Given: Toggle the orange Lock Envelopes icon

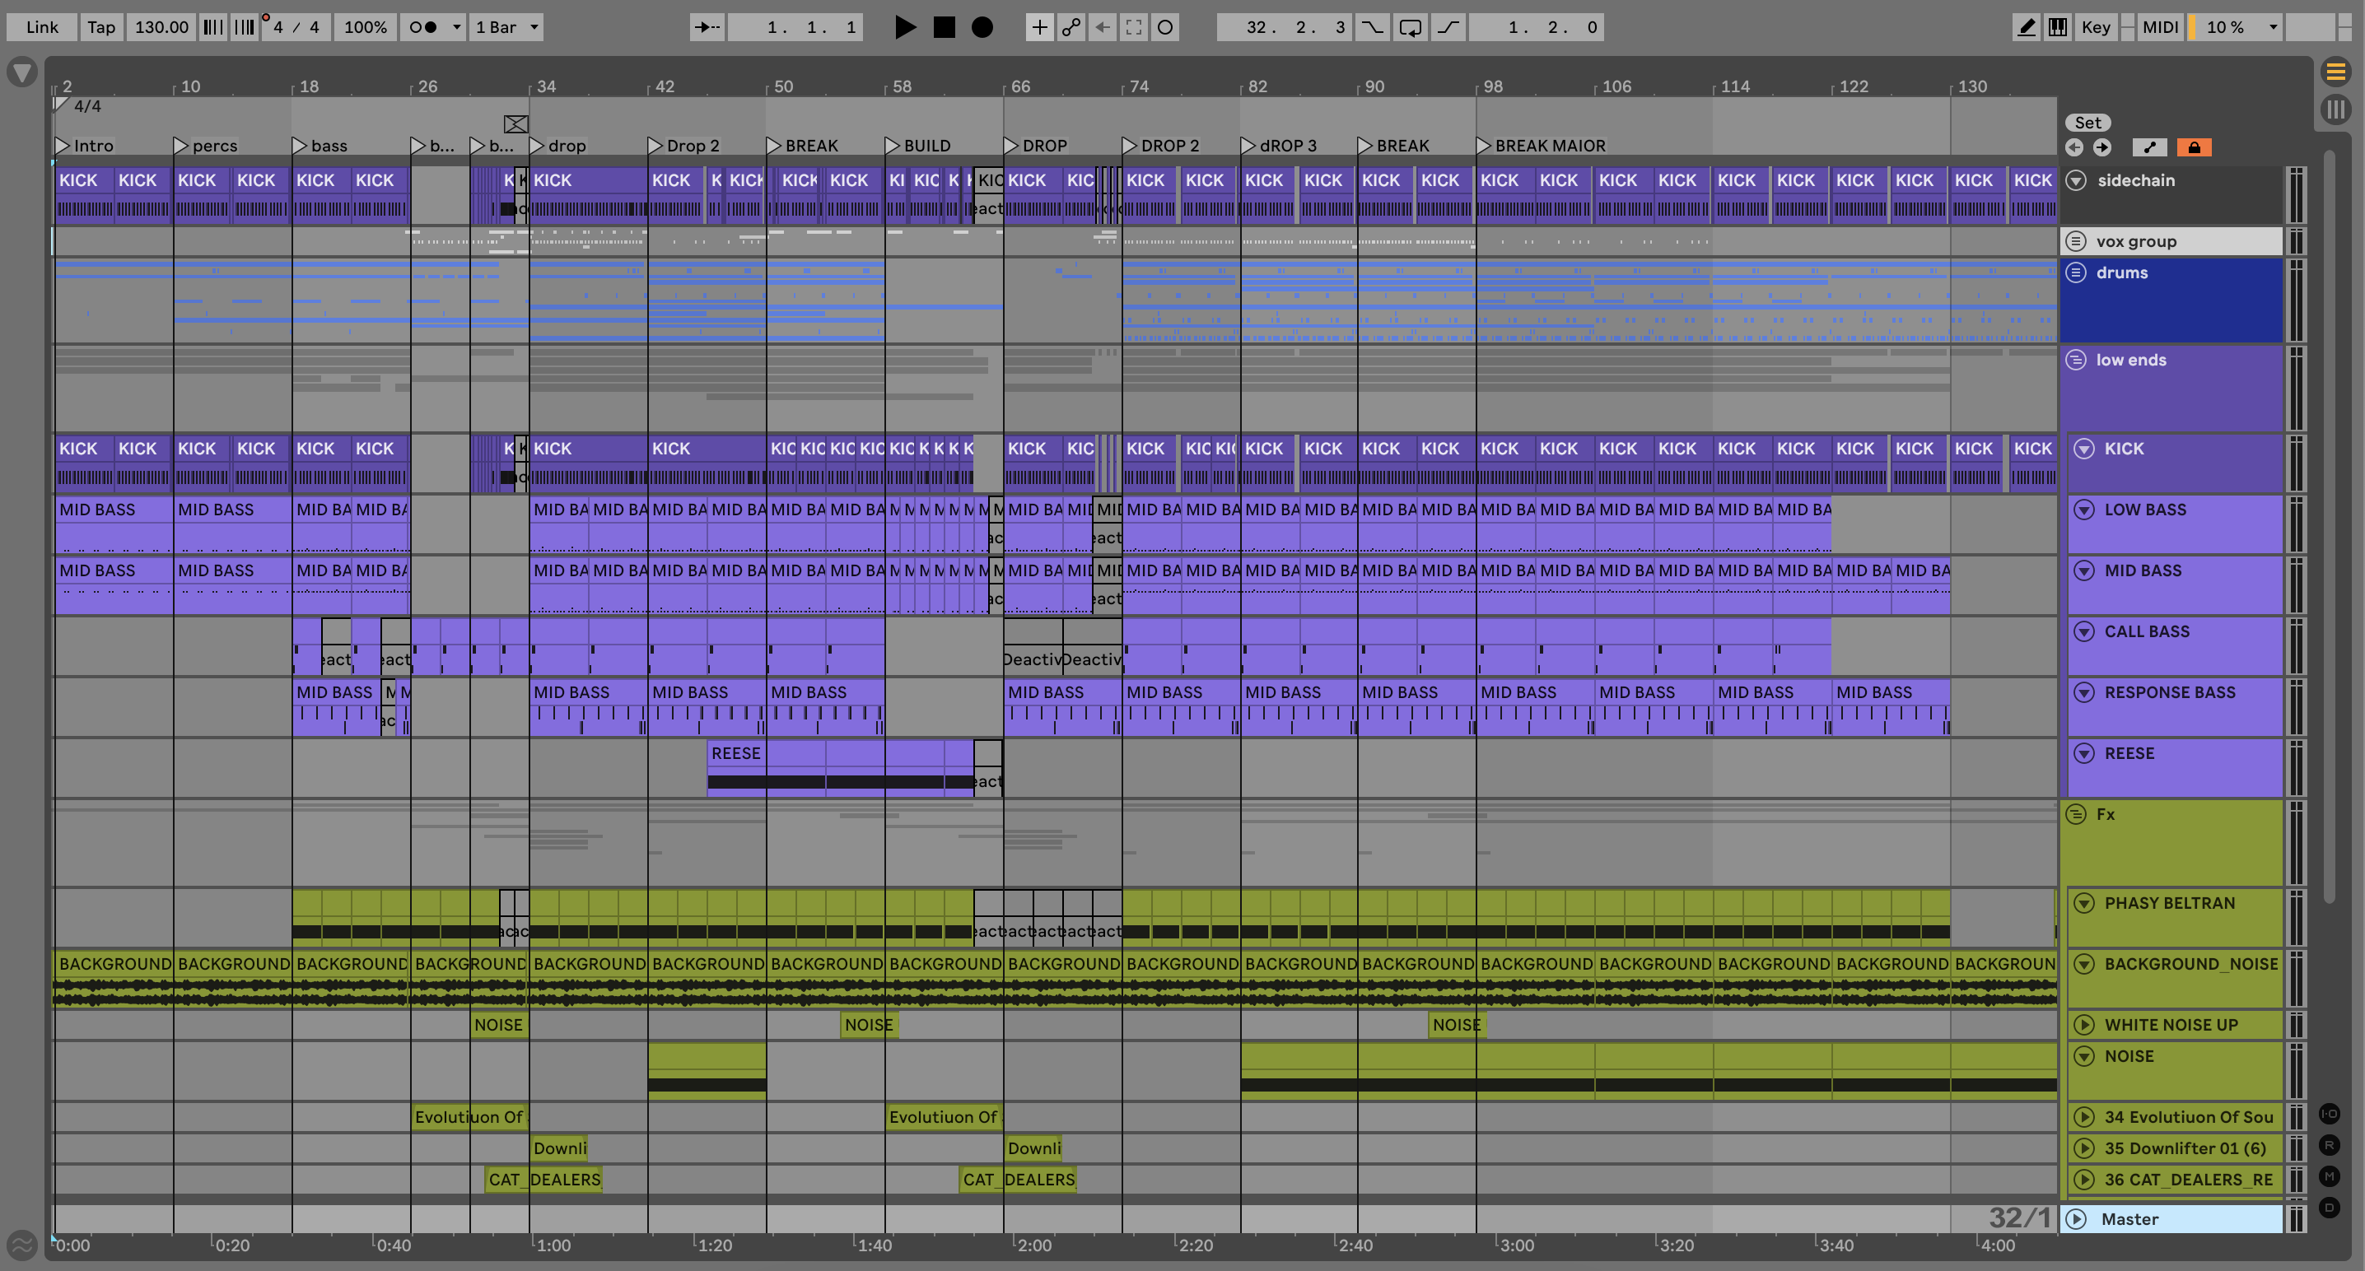Looking at the screenshot, I should [2194, 147].
